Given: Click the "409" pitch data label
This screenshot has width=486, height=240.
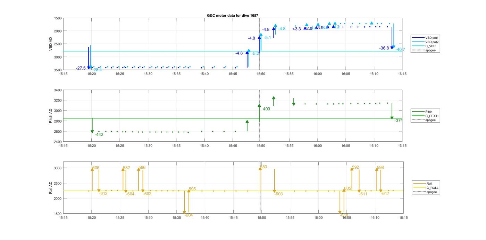Looking at the screenshot, I should click(266, 109).
